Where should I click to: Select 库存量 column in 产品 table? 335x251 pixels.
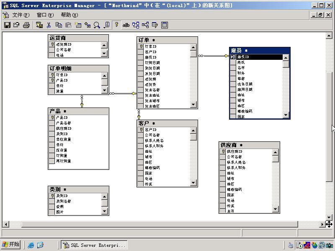(x=78, y=150)
